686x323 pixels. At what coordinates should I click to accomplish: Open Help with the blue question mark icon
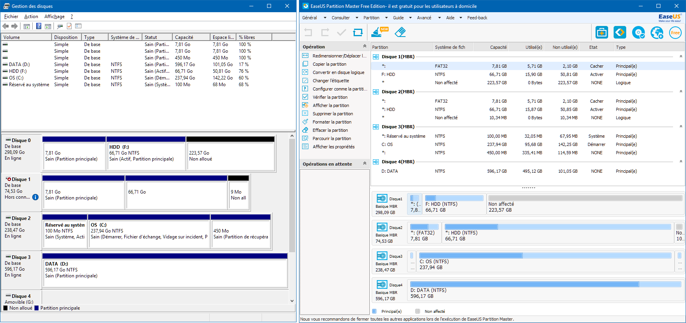39,26
